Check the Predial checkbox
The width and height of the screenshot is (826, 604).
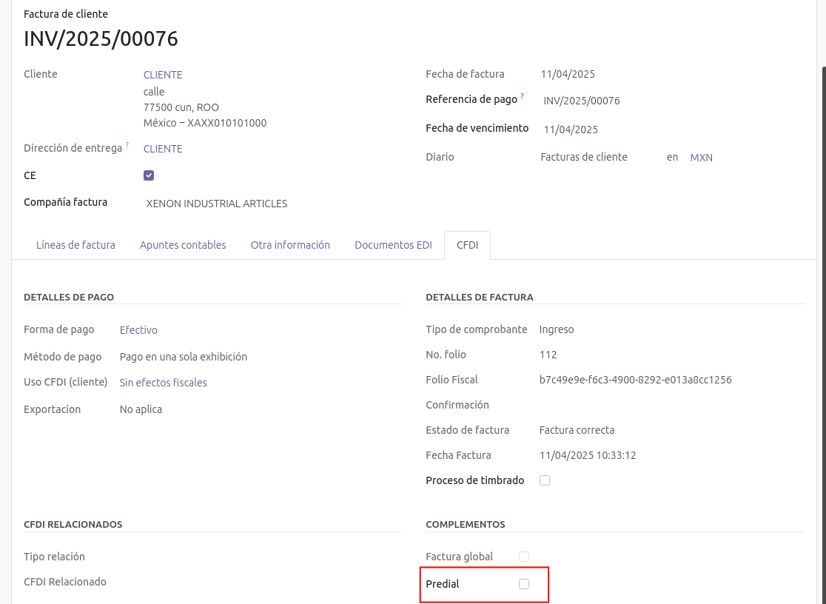click(x=524, y=584)
